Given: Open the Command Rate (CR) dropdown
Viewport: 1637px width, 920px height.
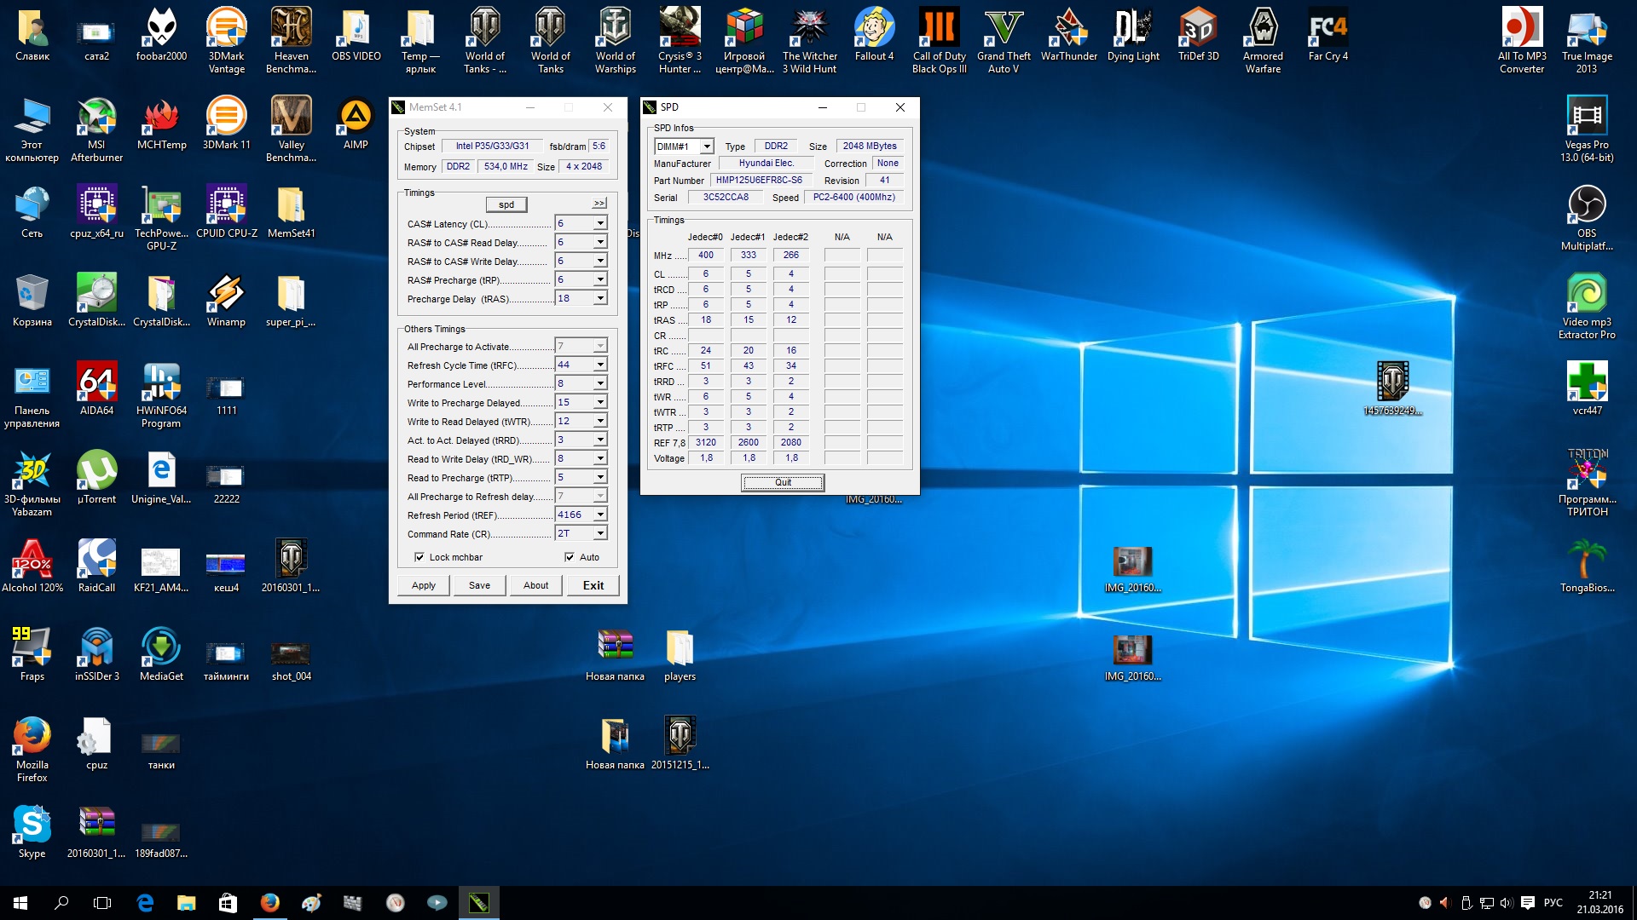Looking at the screenshot, I should click(600, 533).
